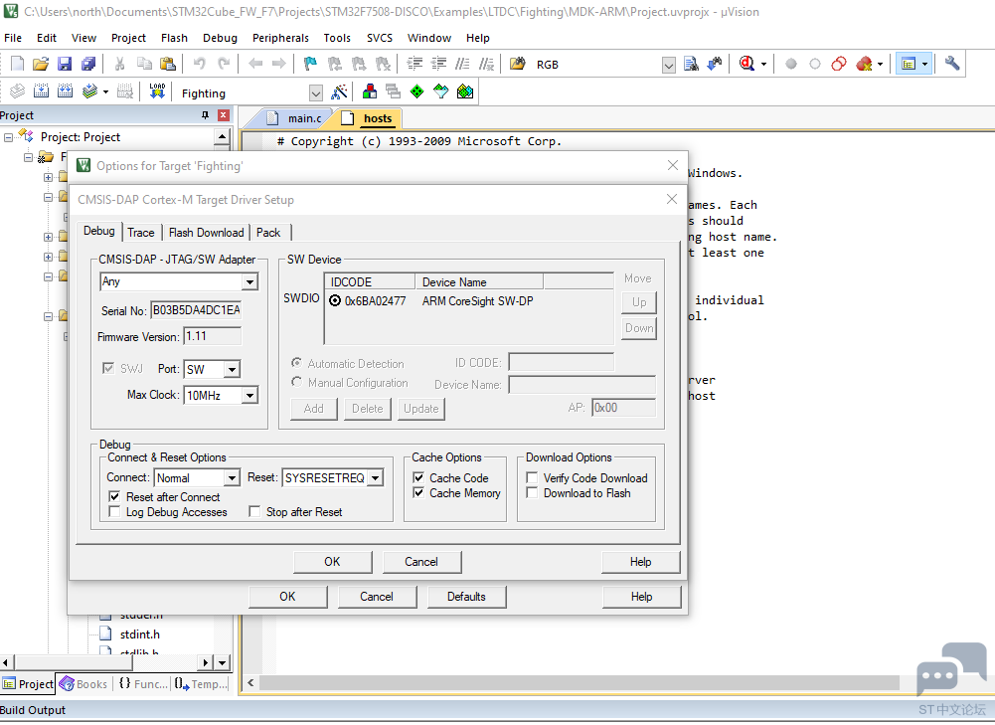This screenshot has height=725, width=995.
Task: Open the debug icon dropdown arrow
Action: click(x=763, y=64)
